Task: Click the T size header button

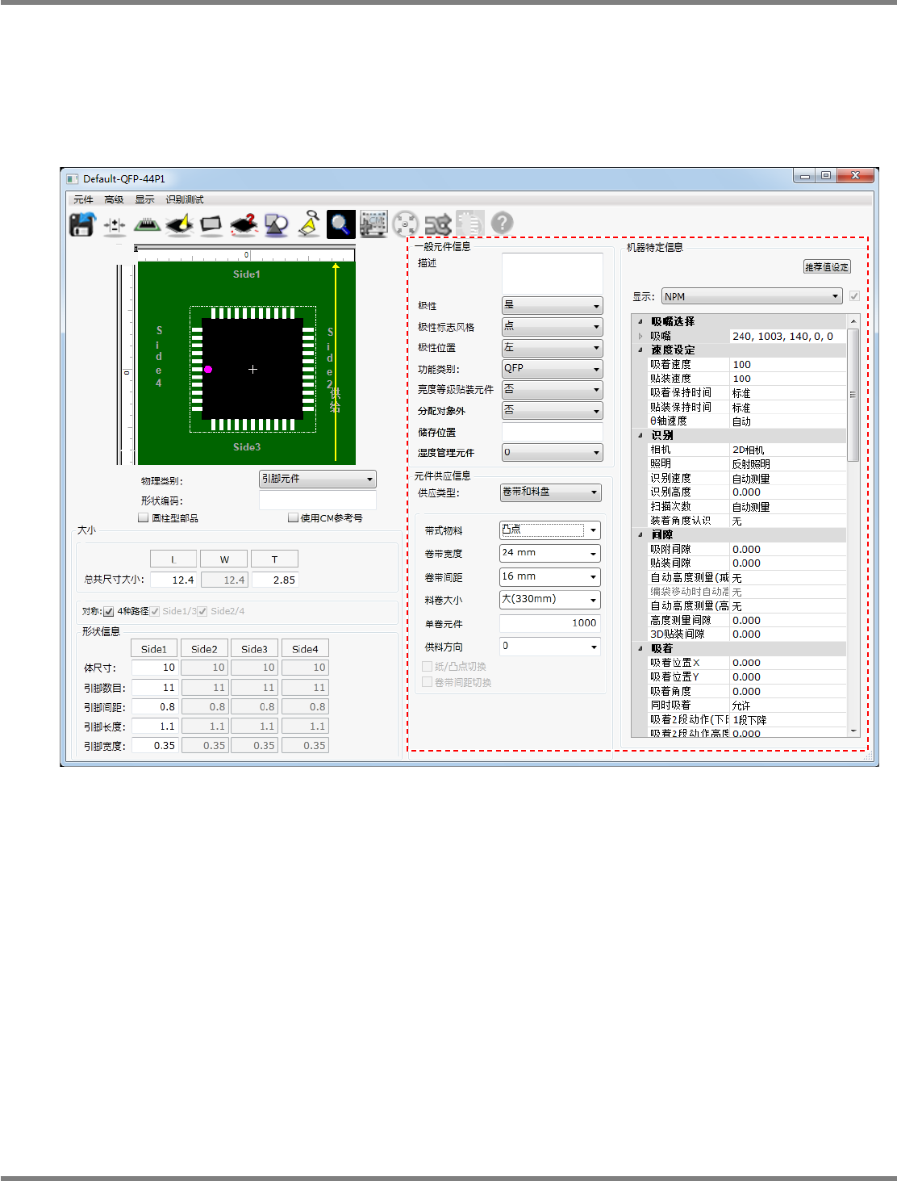Action: [x=274, y=559]
